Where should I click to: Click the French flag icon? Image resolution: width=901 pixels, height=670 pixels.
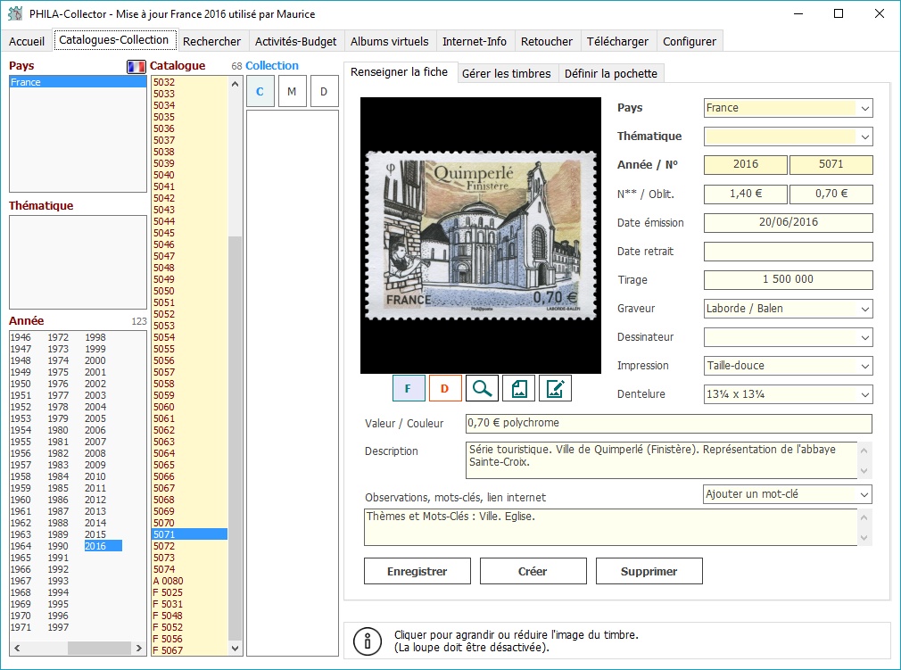[136, 67]
